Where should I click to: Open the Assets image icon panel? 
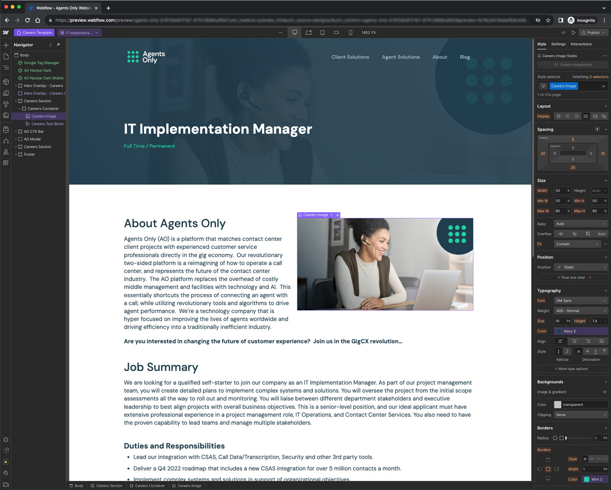click(6, 115)
